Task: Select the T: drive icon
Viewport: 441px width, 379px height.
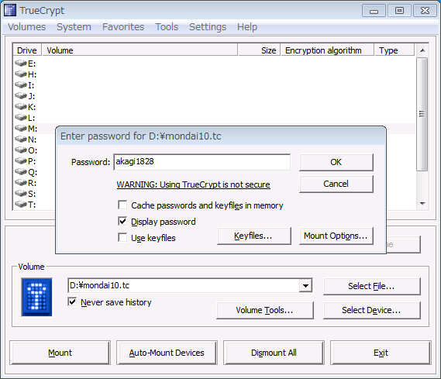Action: (x=21, y=205)
